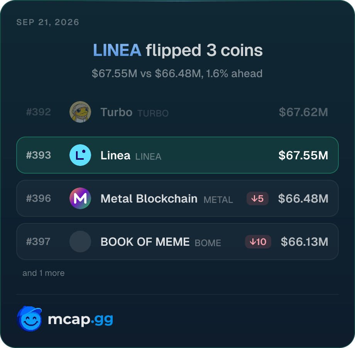Click the METAL ticker symbol
355x348 pixels.
(x=218, y=200)
